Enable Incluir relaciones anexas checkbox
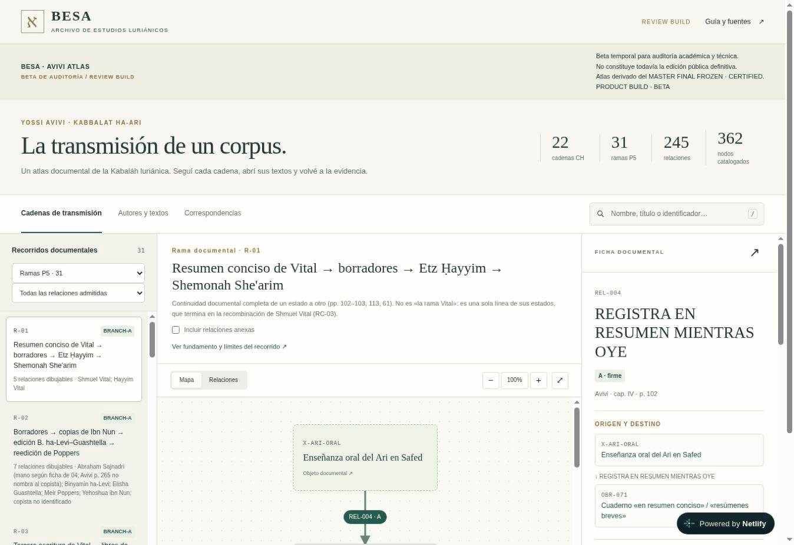794x545 pixels. coord(176,330)
